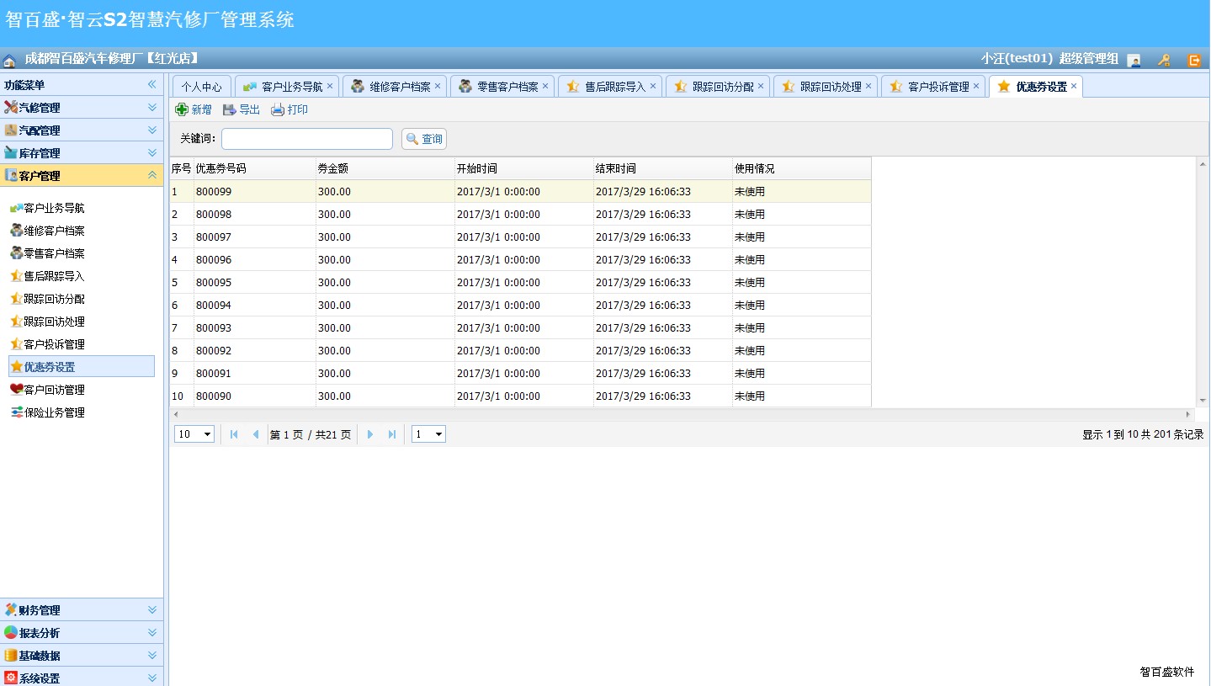Click the 打印 printer icon
Screen dimensions: 1211x686
pyautogui.click(x=278, y=109)
